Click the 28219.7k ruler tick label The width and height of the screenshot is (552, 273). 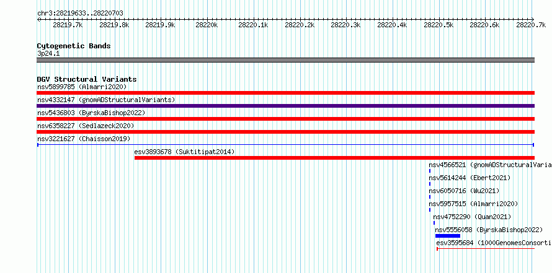click(68, 25)
